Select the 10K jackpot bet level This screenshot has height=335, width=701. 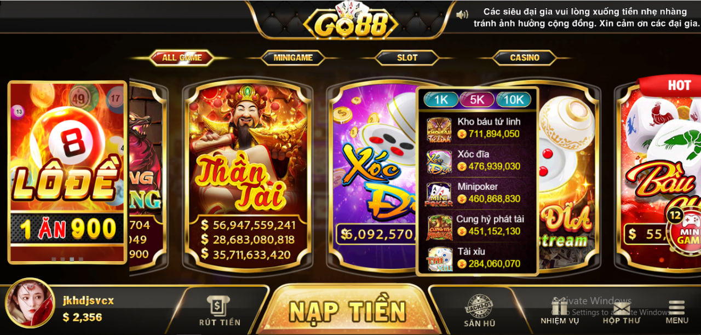click(x=514, y=100)
